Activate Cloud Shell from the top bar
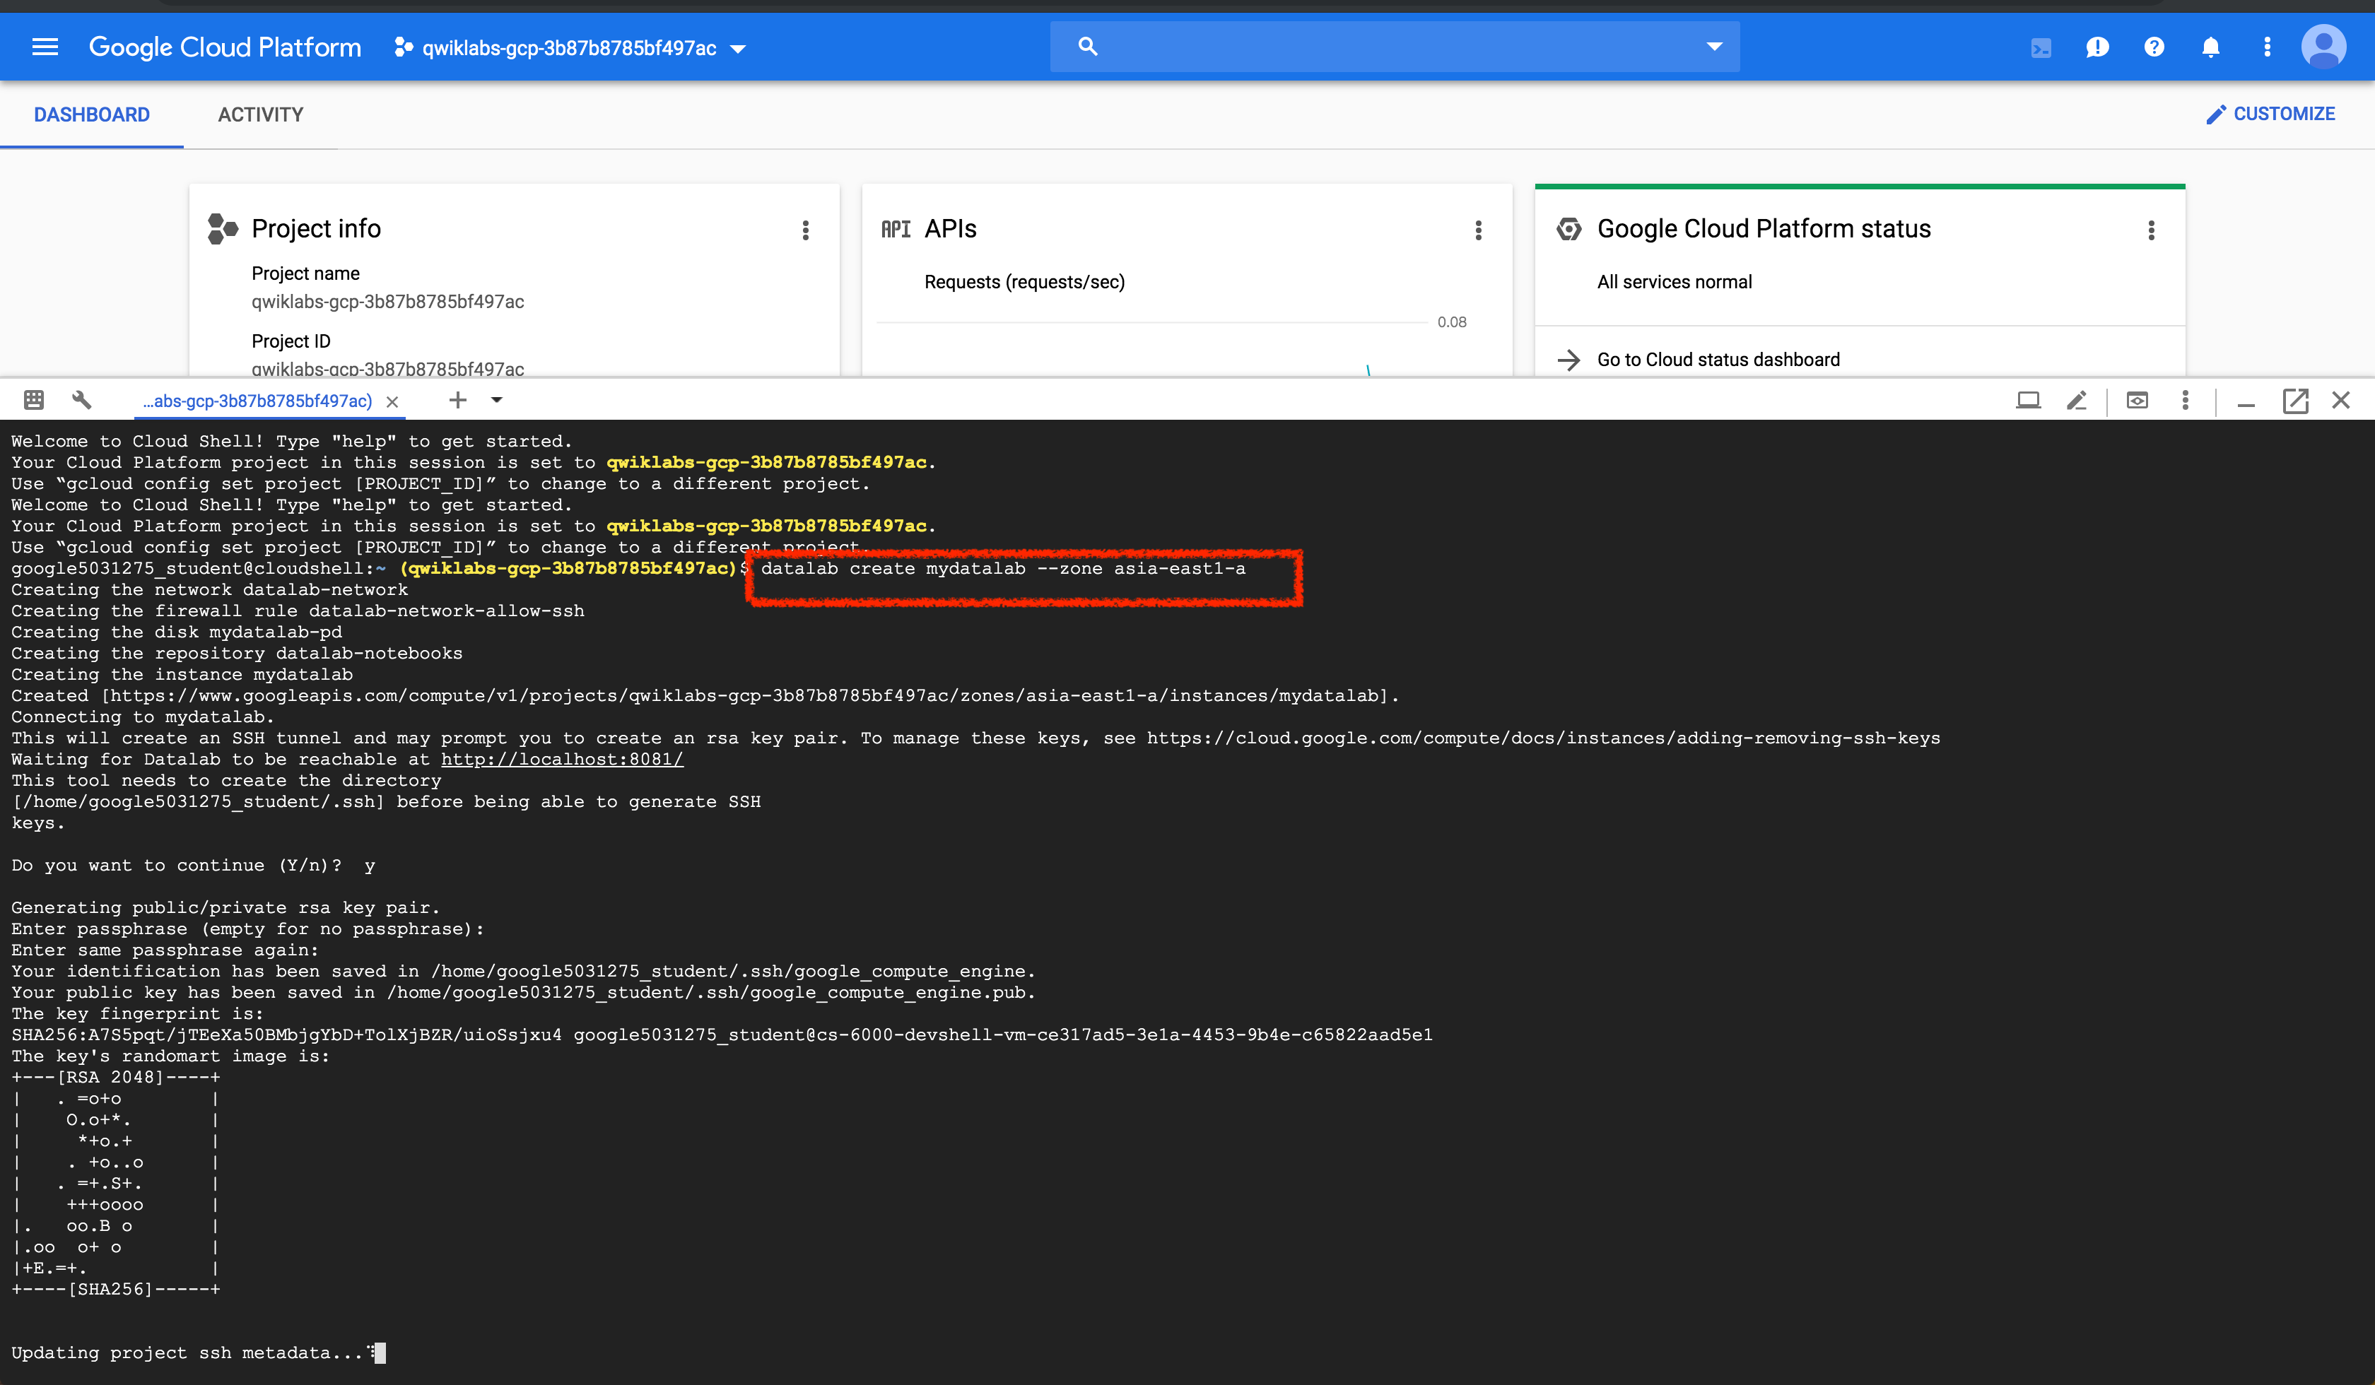2375x1385 pixels. (x=2041, y=46)
